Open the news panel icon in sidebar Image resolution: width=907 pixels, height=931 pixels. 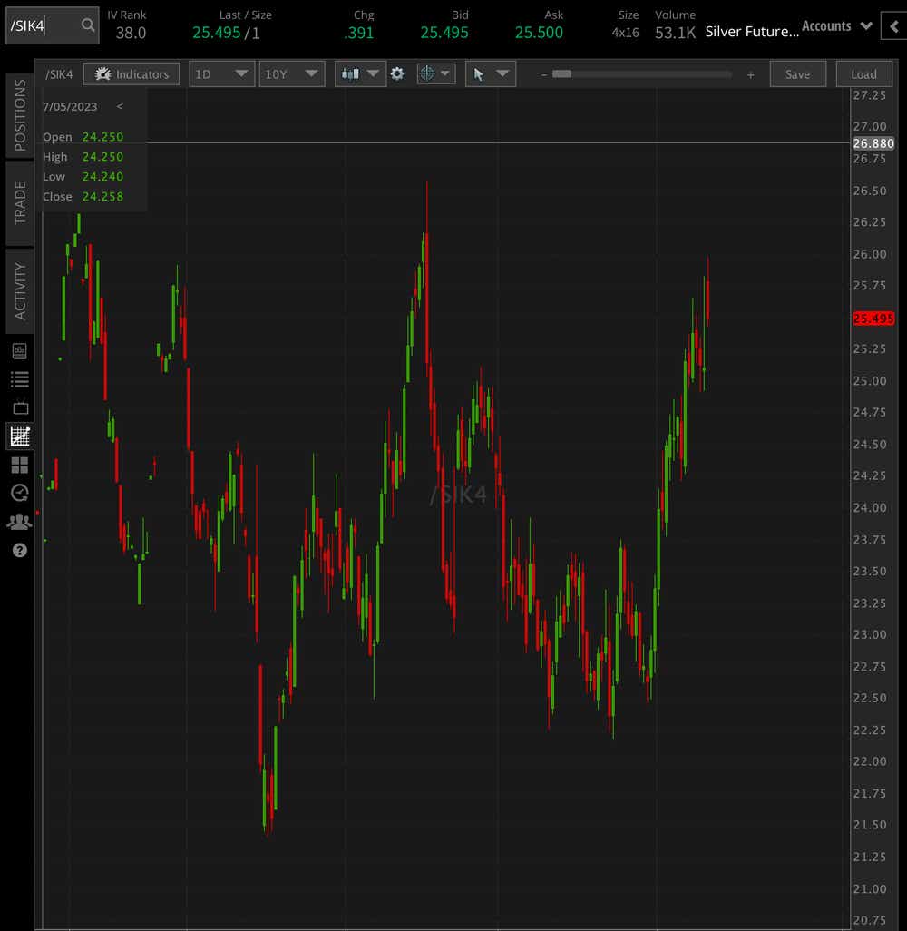pyautogui.click(x=20, y=351)
